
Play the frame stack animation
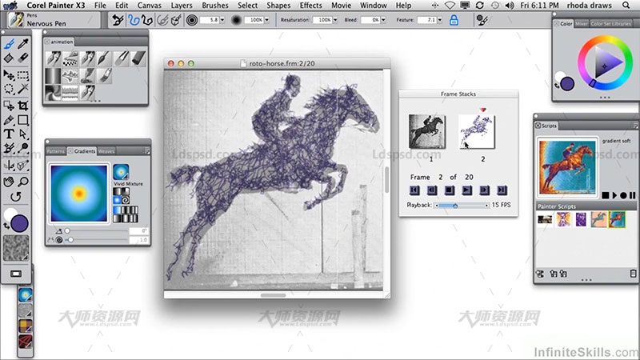tap(466, 190)
